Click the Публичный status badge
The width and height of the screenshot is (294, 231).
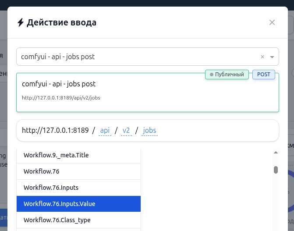pos(227,75)
